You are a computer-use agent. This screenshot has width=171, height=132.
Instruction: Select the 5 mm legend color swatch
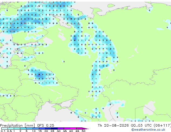[x=29, y=128]
